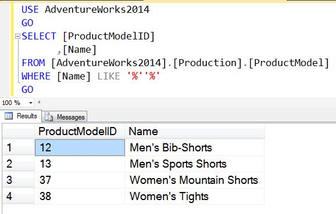Collapse the SELECT statement outline block
This screenshot has width=336, height=214.
click(x=17, y=37)
